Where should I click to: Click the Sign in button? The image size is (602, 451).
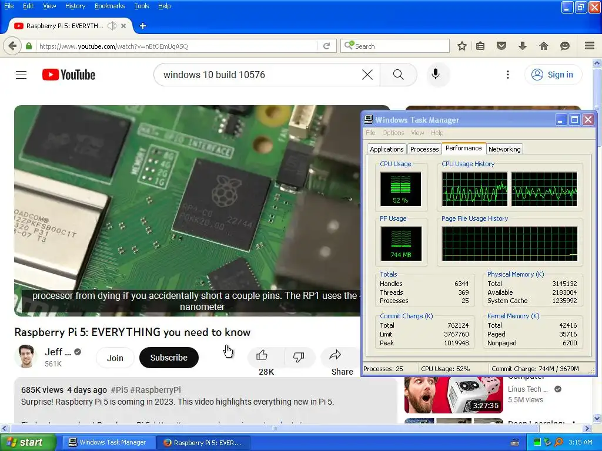point(553,75)
